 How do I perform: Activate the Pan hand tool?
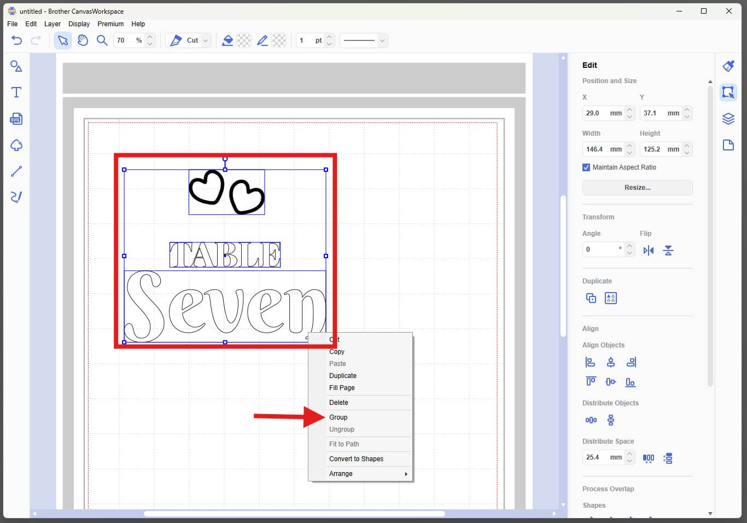83,40
